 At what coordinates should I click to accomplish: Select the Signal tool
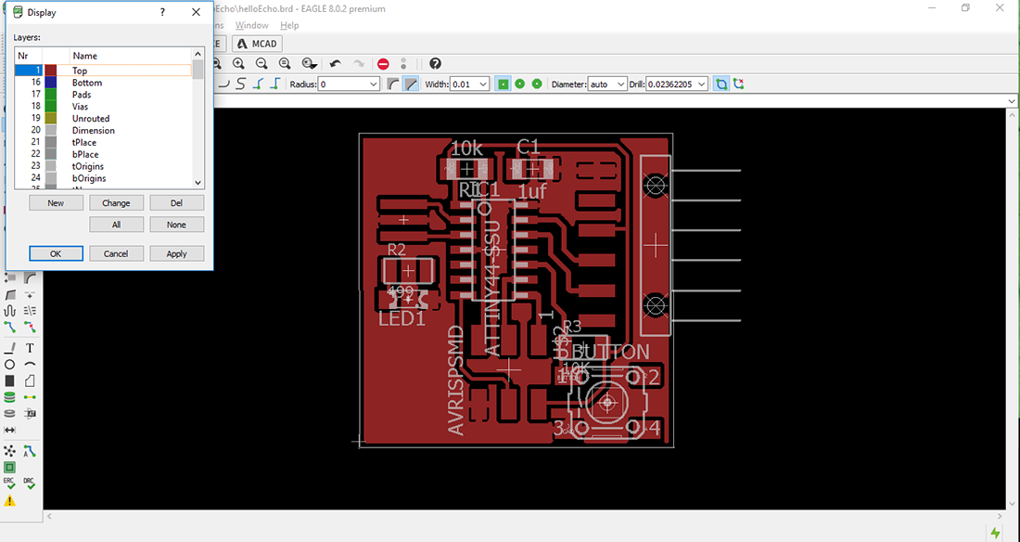(30, 396)
